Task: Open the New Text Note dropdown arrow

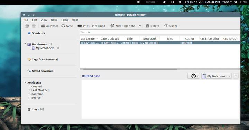Action: (140, 26)
